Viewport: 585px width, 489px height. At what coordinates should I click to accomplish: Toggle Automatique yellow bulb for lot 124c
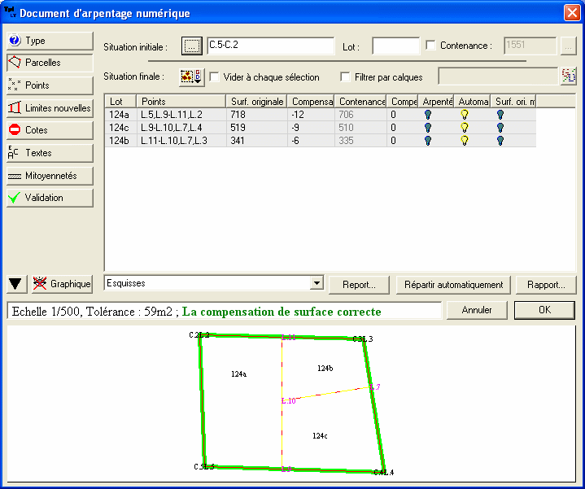pyautogui.click(x=465, y=128)
